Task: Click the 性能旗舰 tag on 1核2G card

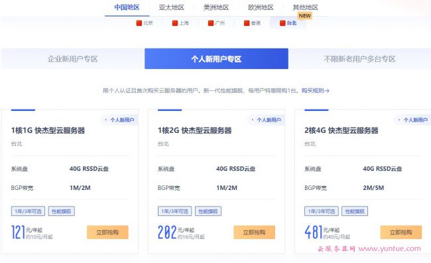Action: [x=208, y=211]
